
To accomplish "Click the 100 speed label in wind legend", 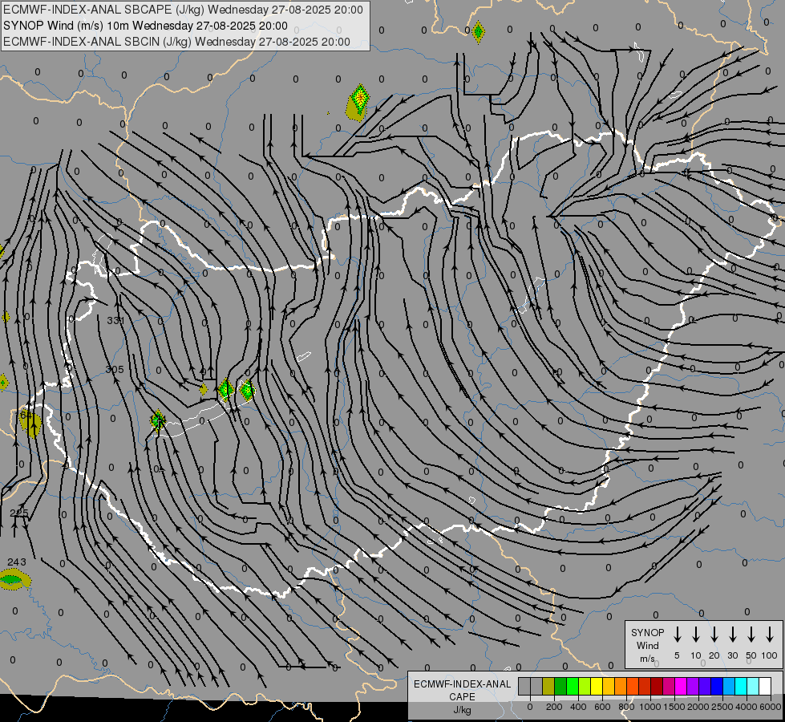I will (x=770, y=655).
